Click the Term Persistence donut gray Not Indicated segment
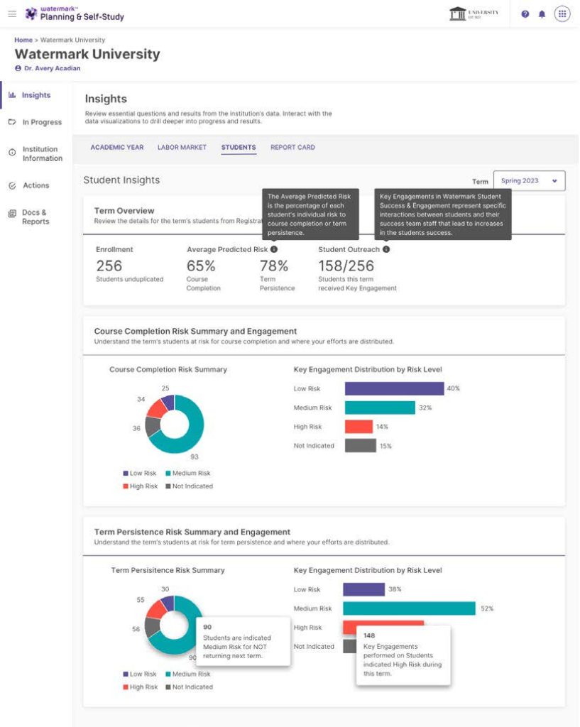 tap(152, 628)
